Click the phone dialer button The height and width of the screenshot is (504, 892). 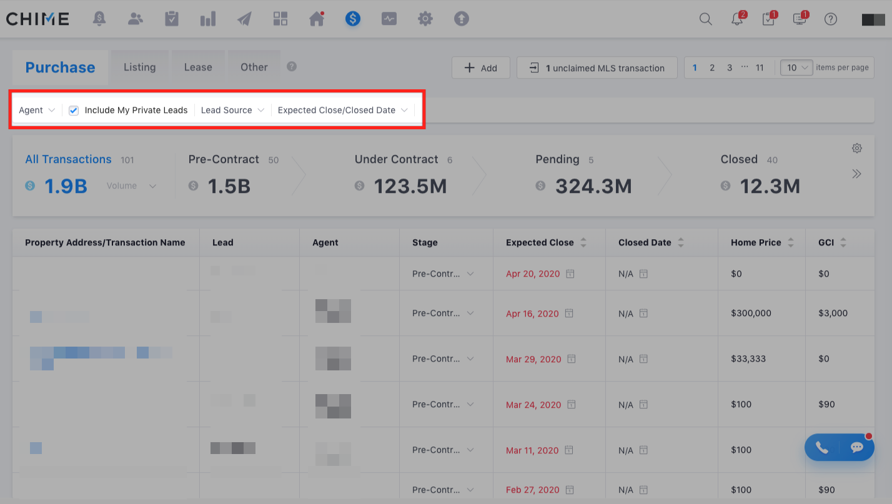822,448
